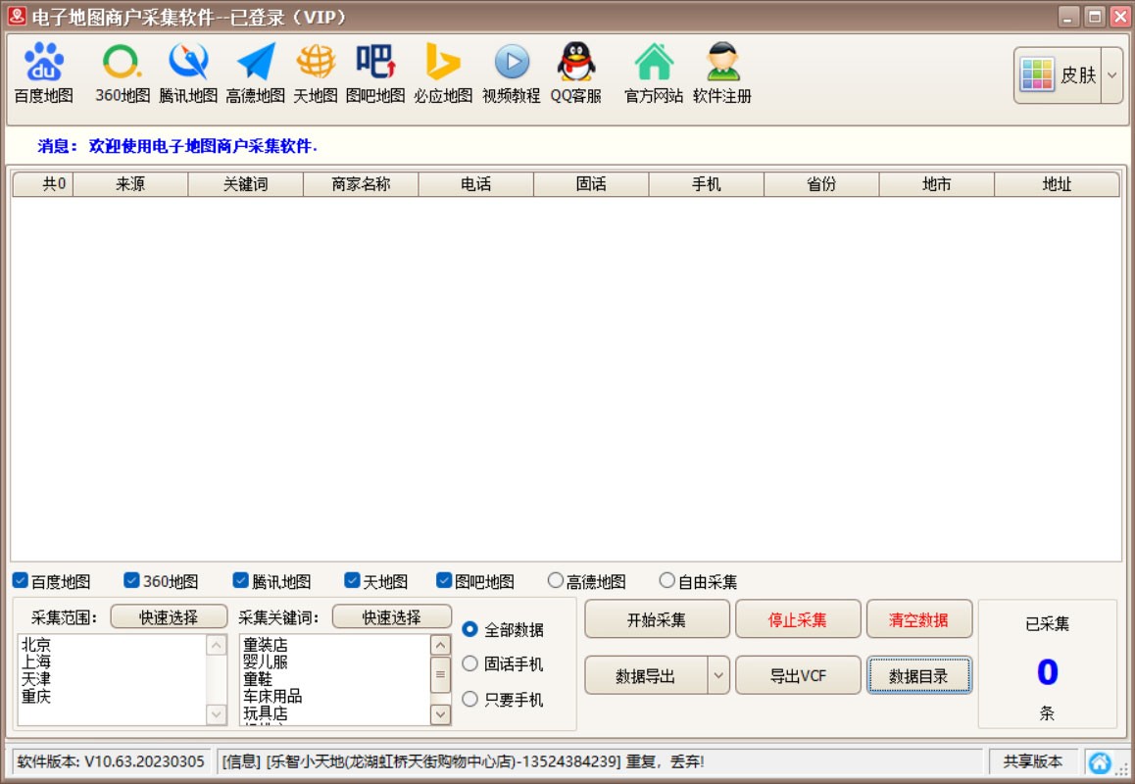
Task: Click the 天地图 globe icon
Action: pos(315,64)
